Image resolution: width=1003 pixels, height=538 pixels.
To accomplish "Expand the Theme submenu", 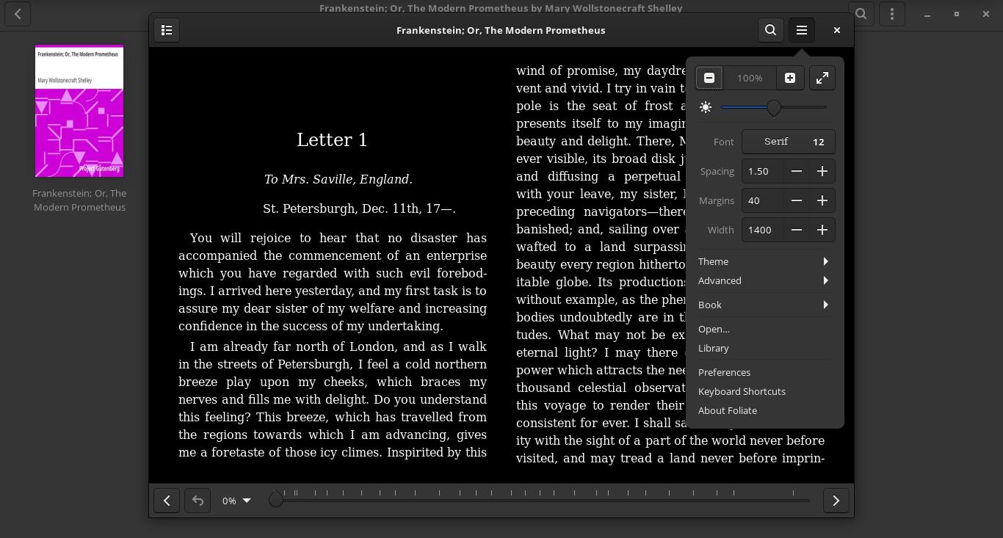I will 764,261.
